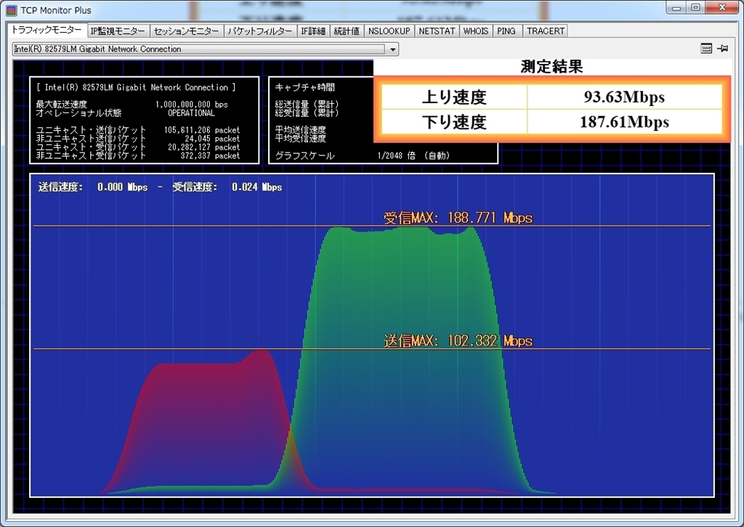Open the NETSTAT tab
744x527 pixels.
tap(437, 31)
